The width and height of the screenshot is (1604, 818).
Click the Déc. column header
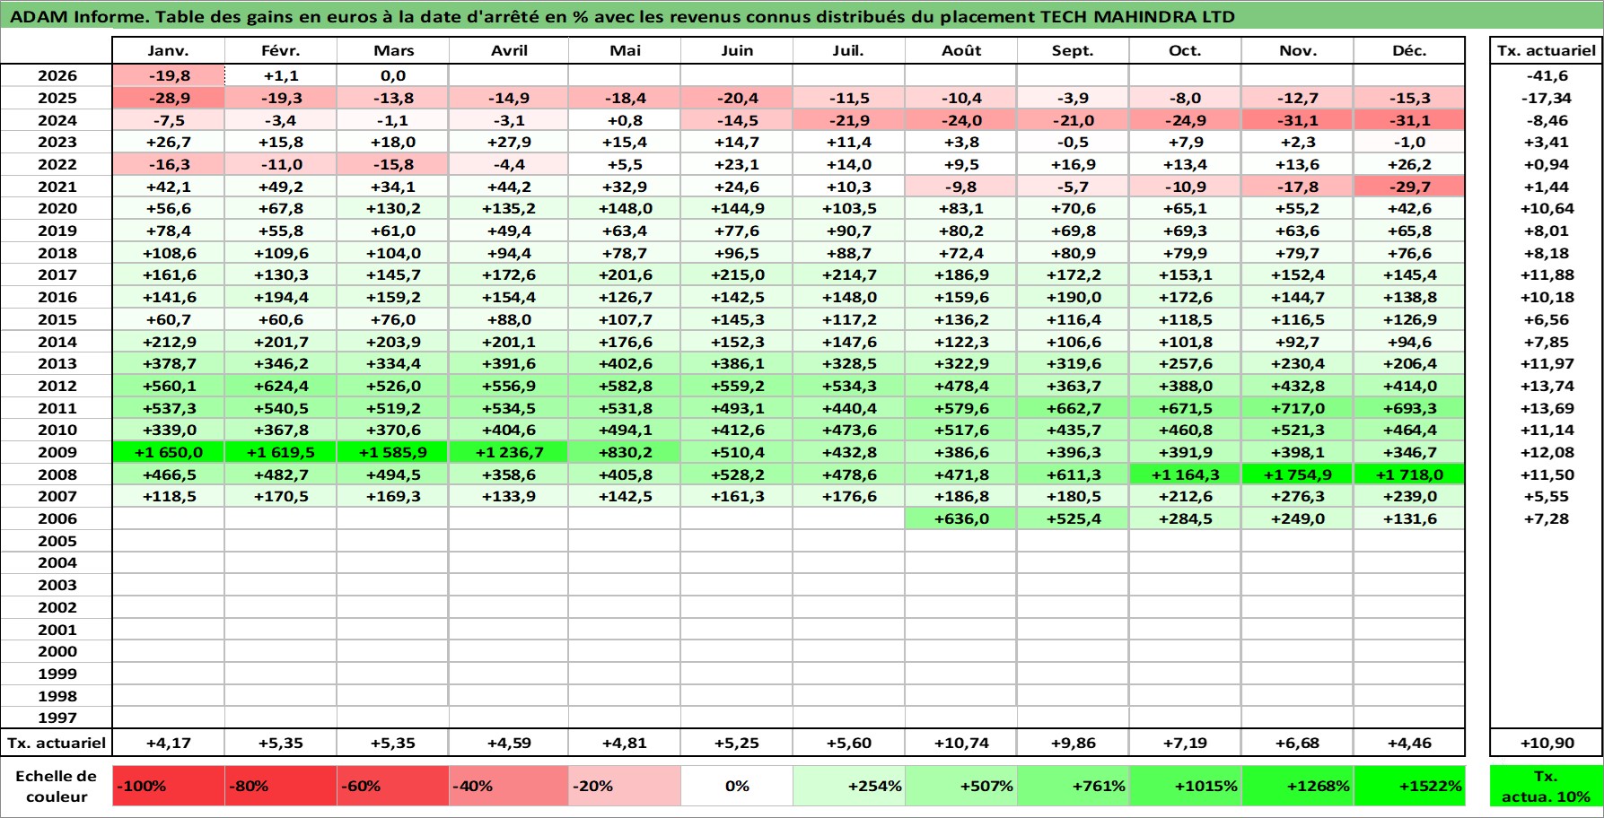(1409, 50)
